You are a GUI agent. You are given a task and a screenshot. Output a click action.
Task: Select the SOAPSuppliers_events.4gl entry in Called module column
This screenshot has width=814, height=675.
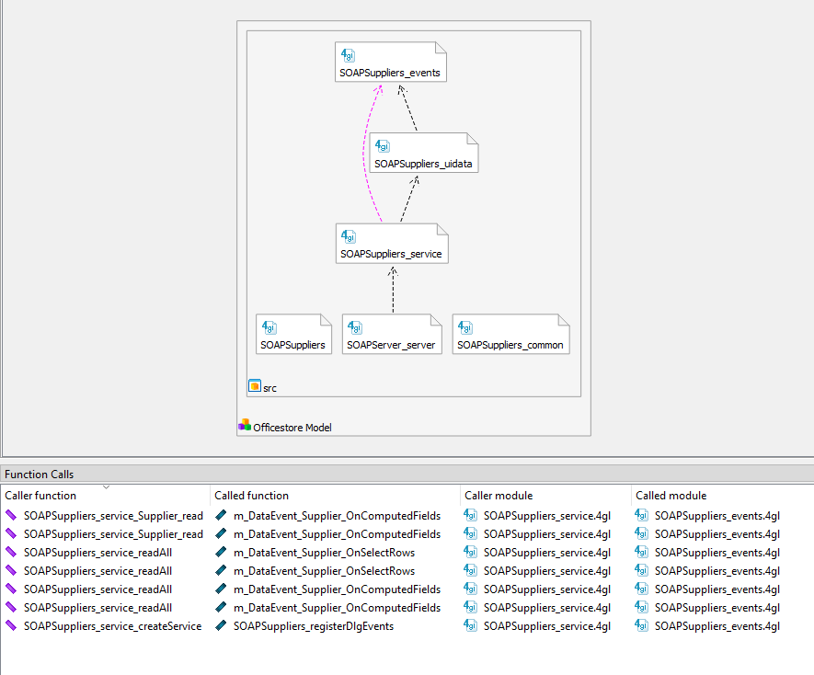(709, 515)
